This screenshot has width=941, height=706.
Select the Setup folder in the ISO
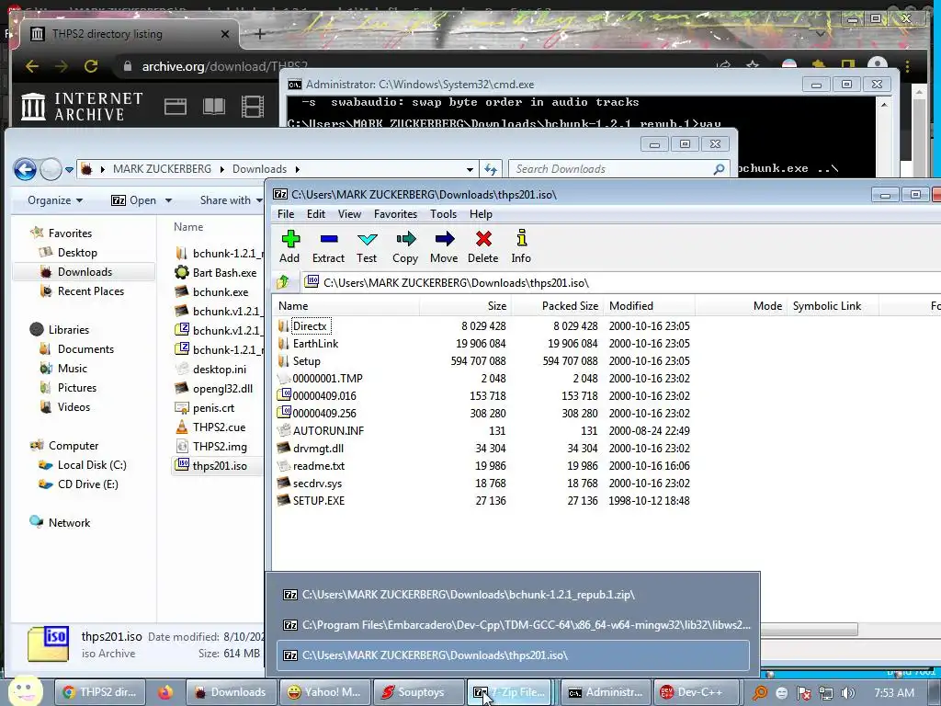[x=306, y=360]
